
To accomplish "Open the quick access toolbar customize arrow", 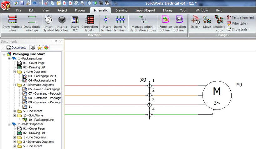I will tap(115, 3).
